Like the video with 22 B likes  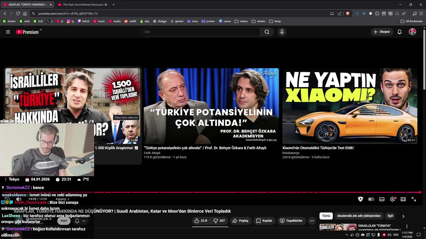(201, 221)
